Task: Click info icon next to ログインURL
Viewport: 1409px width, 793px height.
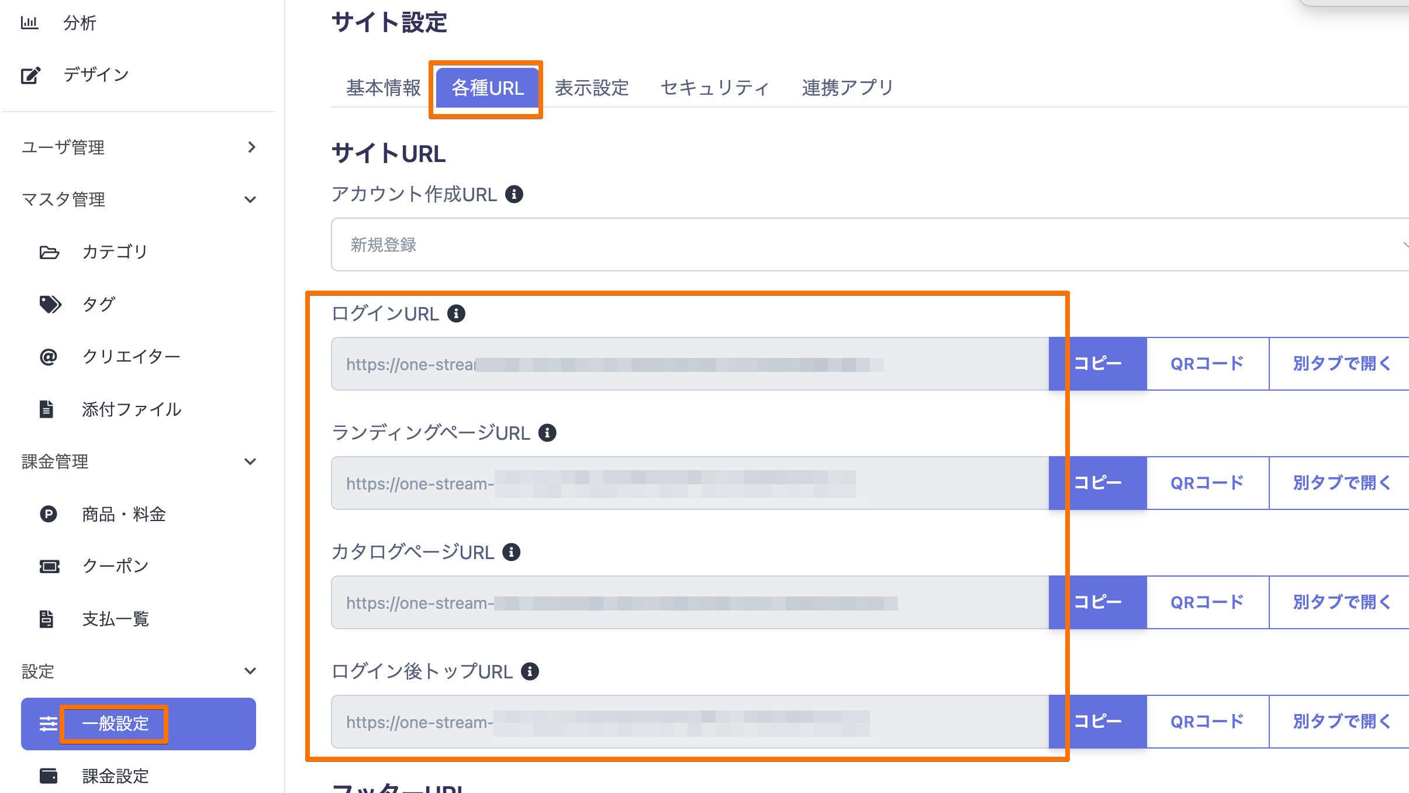Action: 456,313
